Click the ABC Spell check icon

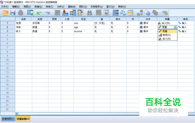point(165,13)
